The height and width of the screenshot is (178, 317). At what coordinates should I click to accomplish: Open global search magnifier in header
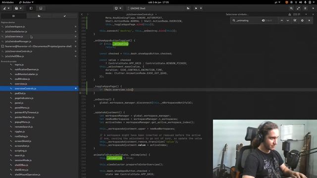(x=291, y=8)
